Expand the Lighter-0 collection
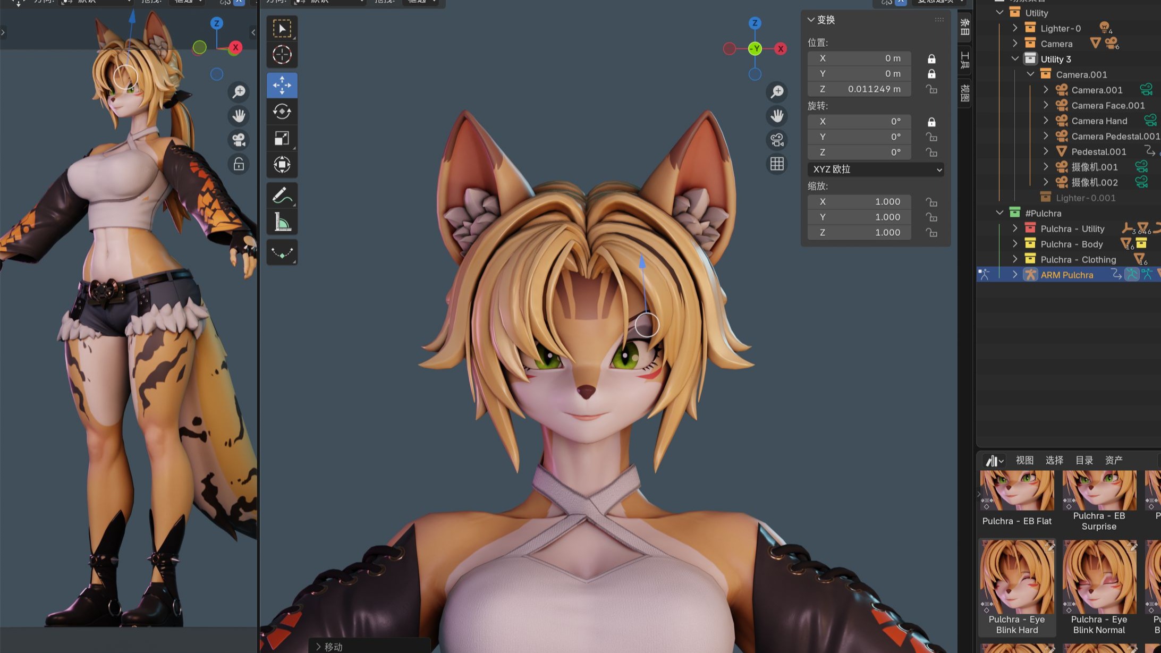Viewport: 1161px width, 653px height. [1015, 28]
